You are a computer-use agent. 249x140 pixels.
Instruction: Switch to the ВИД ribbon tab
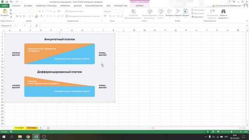pyautogui.click(x=109, y=6)
